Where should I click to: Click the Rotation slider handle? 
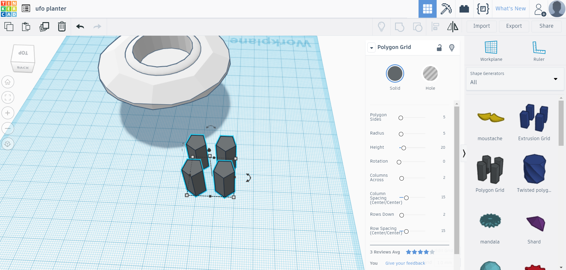point(399,162)
